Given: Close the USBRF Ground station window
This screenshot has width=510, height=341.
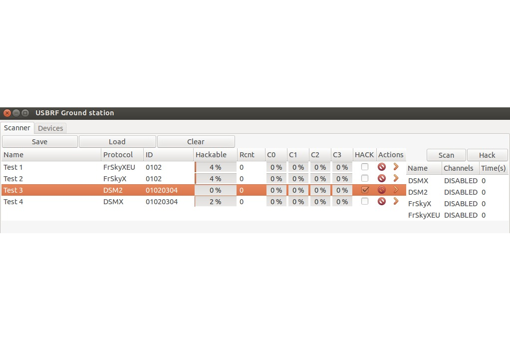Looking at the screenshot, I should 7,113.
